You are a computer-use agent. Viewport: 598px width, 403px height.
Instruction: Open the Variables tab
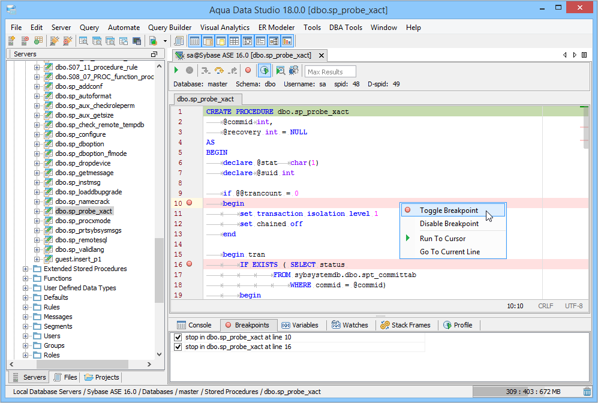click(x=300, y=325)
